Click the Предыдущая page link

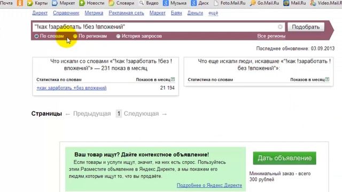coord(92,114)
